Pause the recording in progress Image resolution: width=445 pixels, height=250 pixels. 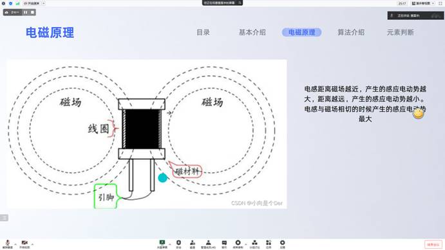[26, 12]
